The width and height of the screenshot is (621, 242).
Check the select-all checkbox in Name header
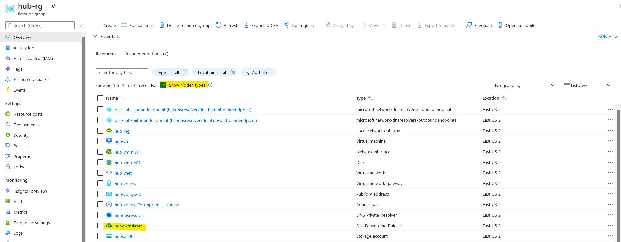pos(100,98)
